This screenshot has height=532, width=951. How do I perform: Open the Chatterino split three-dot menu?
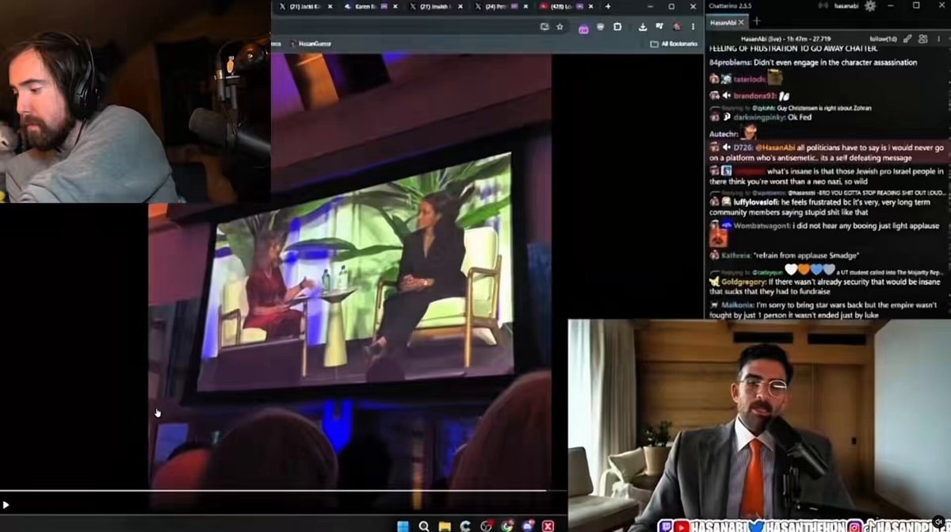coord(939,38)
